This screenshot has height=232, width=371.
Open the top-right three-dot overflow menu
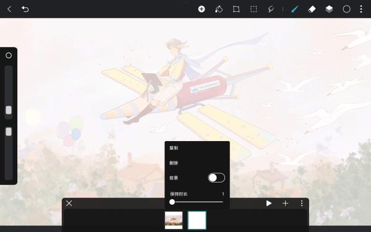point(361,9)
